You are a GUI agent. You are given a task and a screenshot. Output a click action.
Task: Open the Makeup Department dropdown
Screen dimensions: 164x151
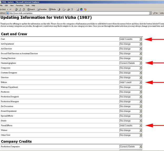[131, 87]
